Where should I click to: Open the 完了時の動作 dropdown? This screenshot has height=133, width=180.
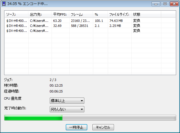pos(67,109)
